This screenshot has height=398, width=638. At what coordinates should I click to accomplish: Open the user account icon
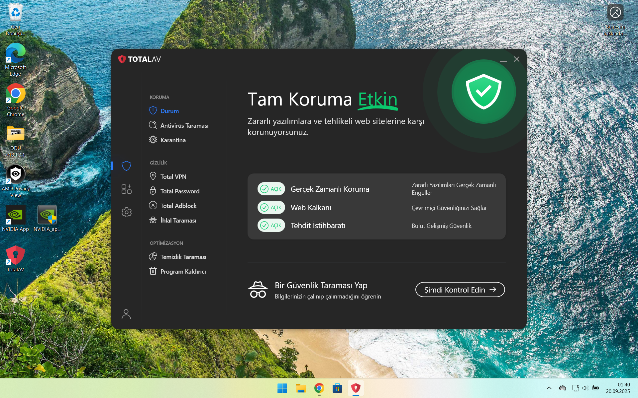[x=126, y=314]
